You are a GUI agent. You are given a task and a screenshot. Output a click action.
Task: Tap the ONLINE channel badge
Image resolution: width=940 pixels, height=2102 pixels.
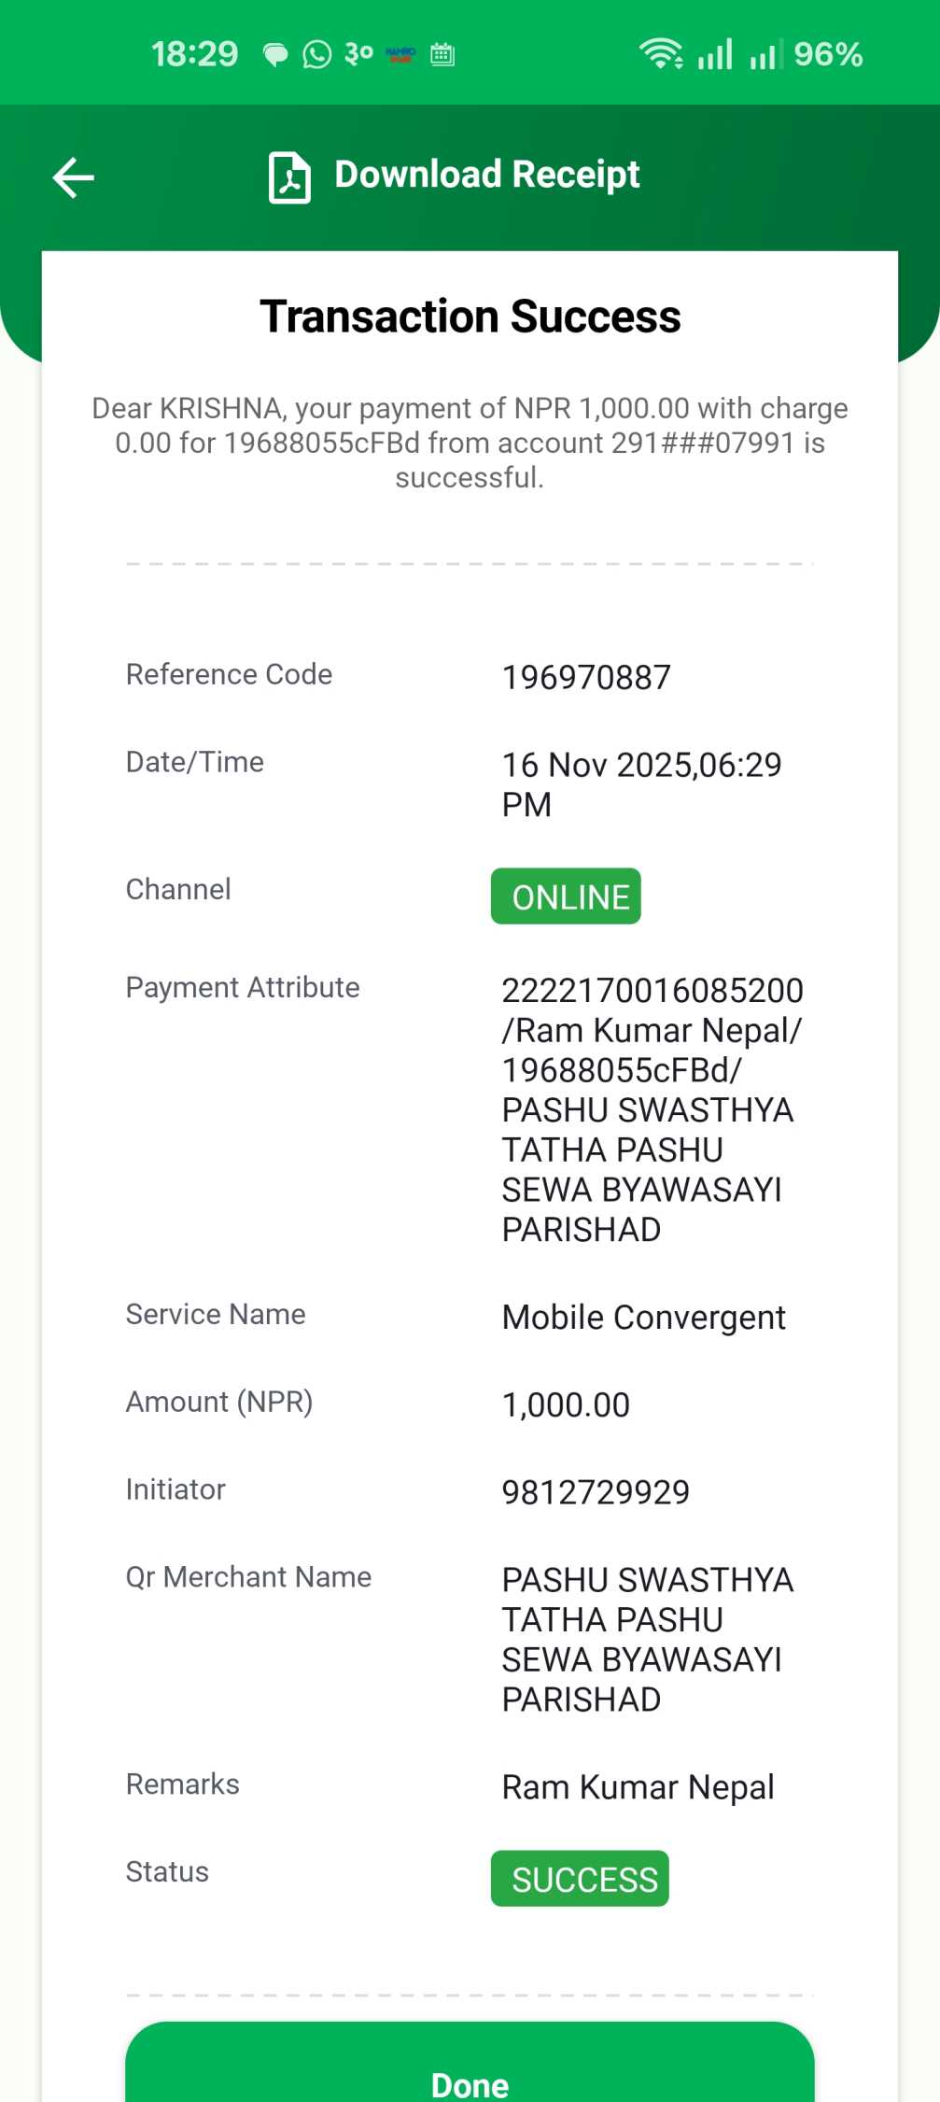[566, 896]
